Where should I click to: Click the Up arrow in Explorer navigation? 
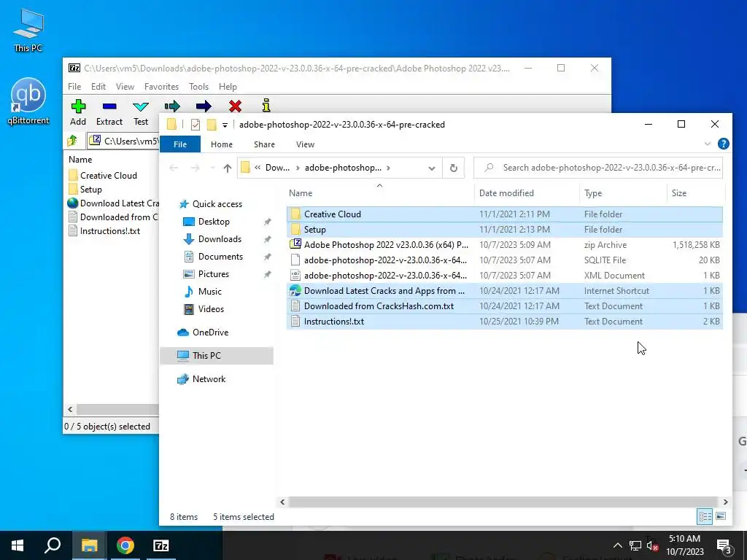click(228, 168)
